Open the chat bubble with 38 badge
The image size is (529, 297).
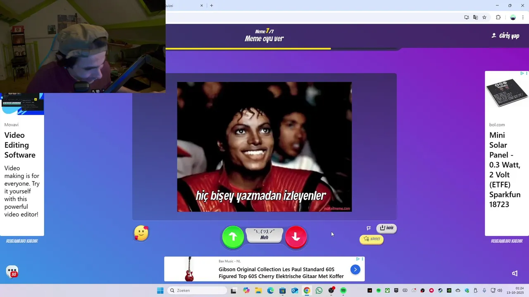pyautogui.click(x=12, y=272)
